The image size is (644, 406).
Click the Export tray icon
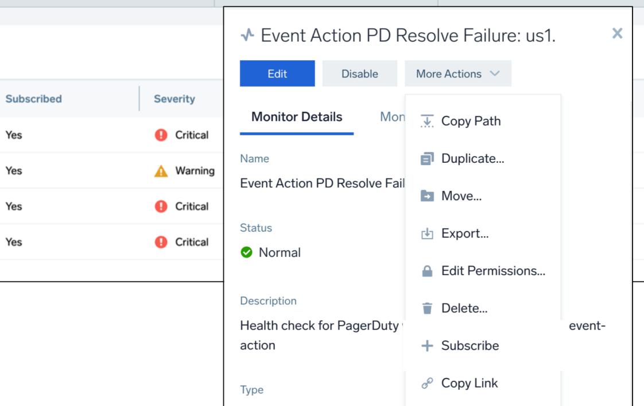[x=427, y=233]
